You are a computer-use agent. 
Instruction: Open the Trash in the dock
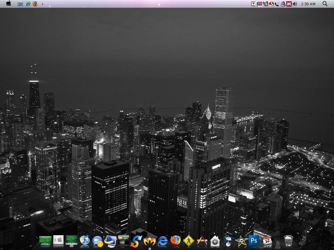point(288,241)
